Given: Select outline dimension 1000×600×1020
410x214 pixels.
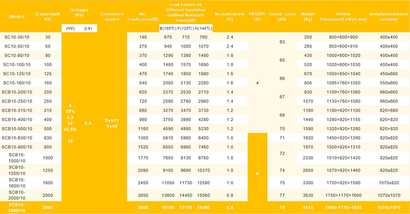Looking at the screenshot, I should tap(343, 56).
